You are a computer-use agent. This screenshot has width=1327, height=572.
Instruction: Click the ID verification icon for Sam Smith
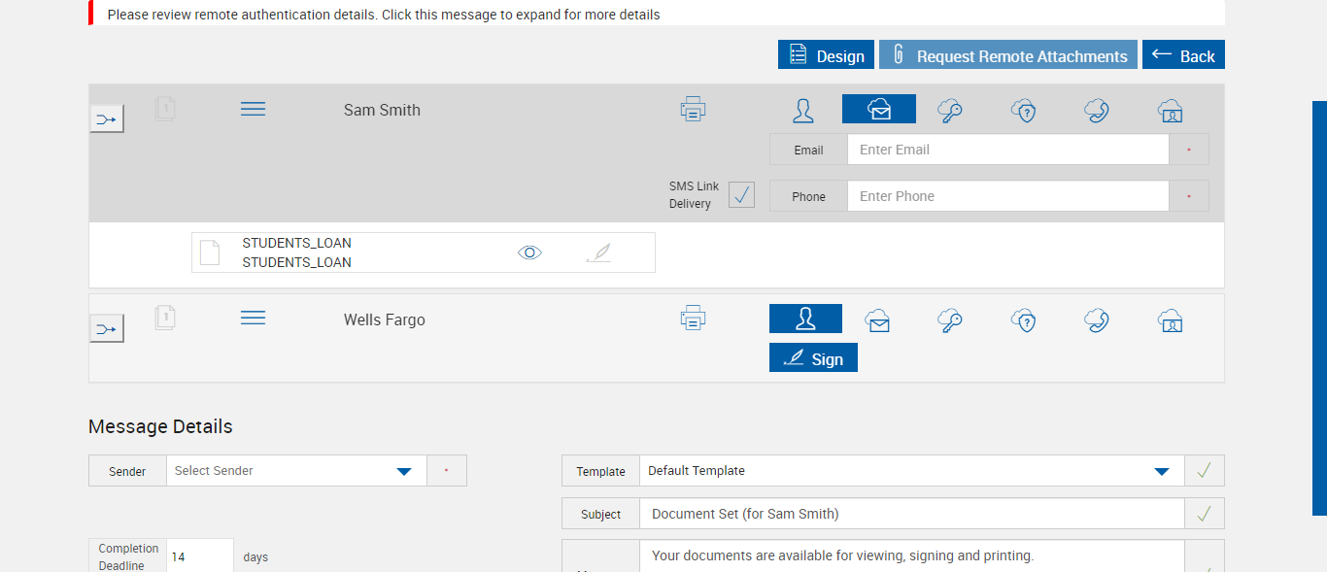(1171, 111)
